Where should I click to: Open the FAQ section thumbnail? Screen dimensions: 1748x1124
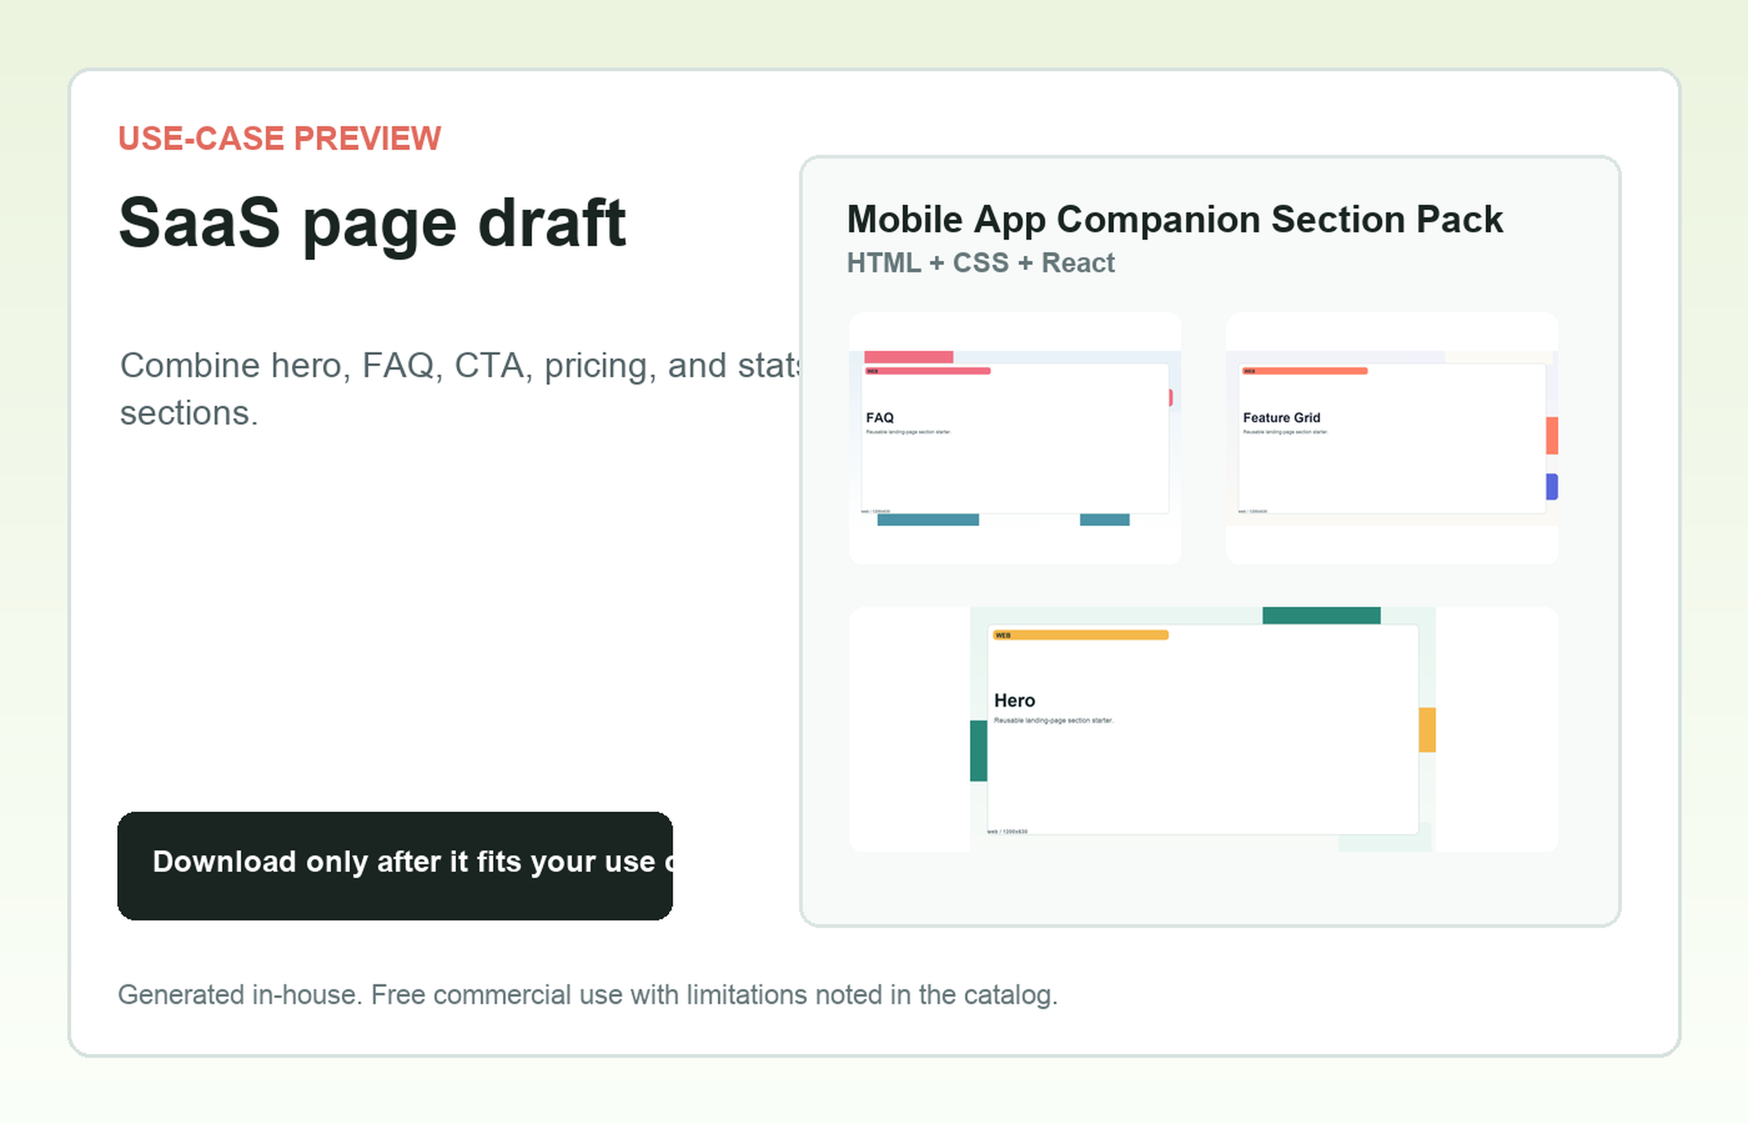click(1015, 438)
